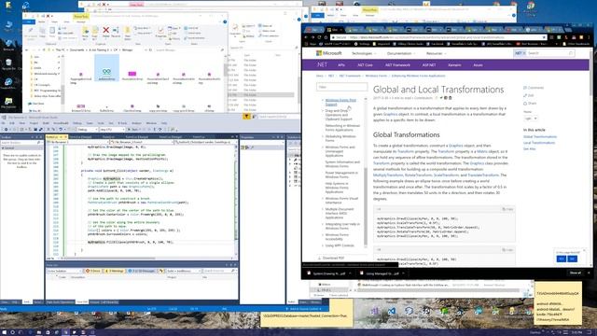Viewport: 597px width, 336px height.
Task: Click .NET Framework in purple navigation bar
Action: 397,65
